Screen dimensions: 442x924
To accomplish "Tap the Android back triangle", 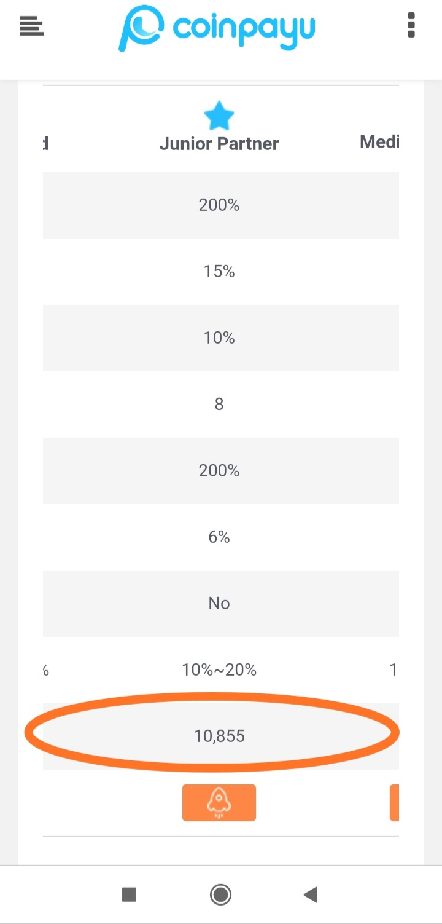I will click(x=311, y=894).
